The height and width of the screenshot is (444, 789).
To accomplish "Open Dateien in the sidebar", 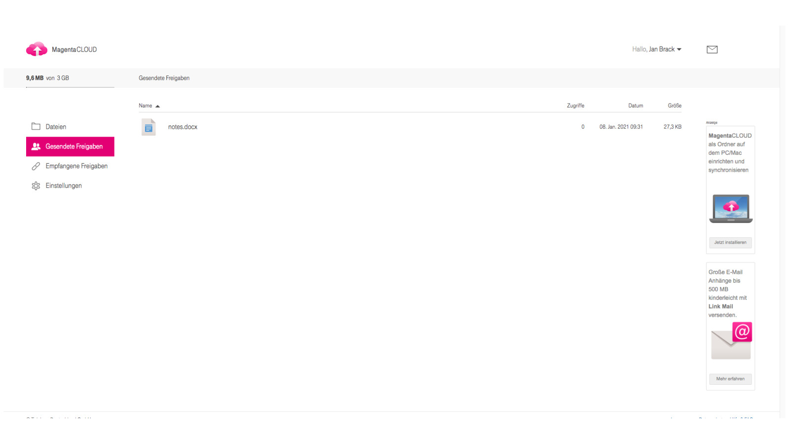I will tap(70, 127).
